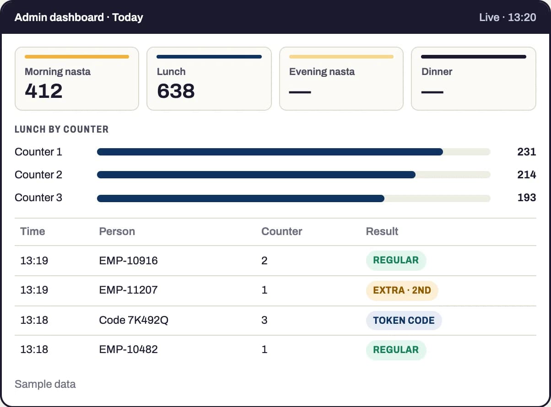Click counter value 1 in EMP-11207 row
The width and height of the screenshot is (551, 407).
click(x=265, y=290)
